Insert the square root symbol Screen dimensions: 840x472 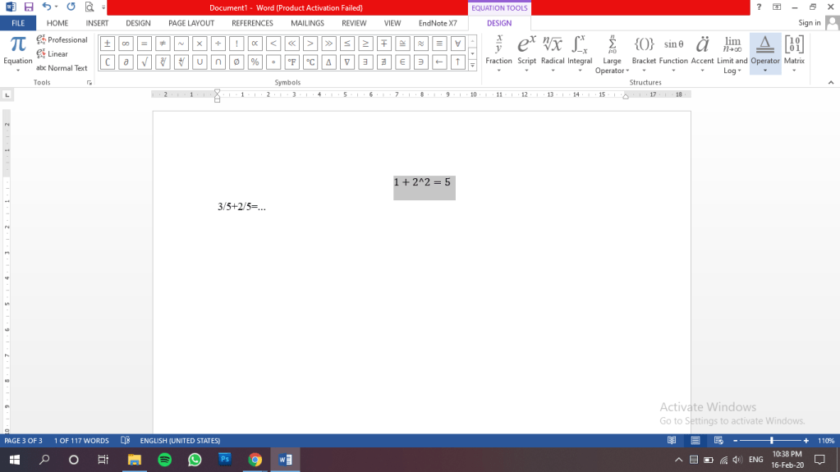(144, 62)
